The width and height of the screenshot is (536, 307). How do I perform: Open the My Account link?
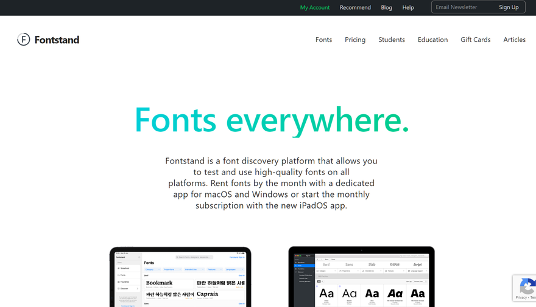pyautogui.click(x=315, y=7)
